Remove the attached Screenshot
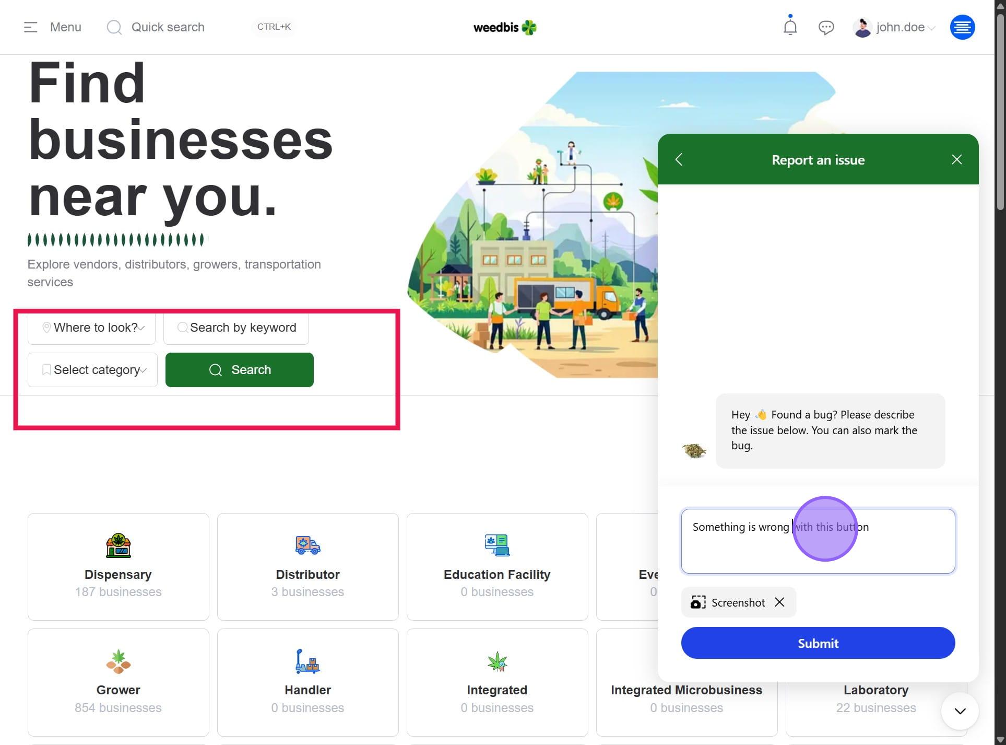The height and width of the screenshot is (745, 1006). pyautogui.click(x=779, y=602)
